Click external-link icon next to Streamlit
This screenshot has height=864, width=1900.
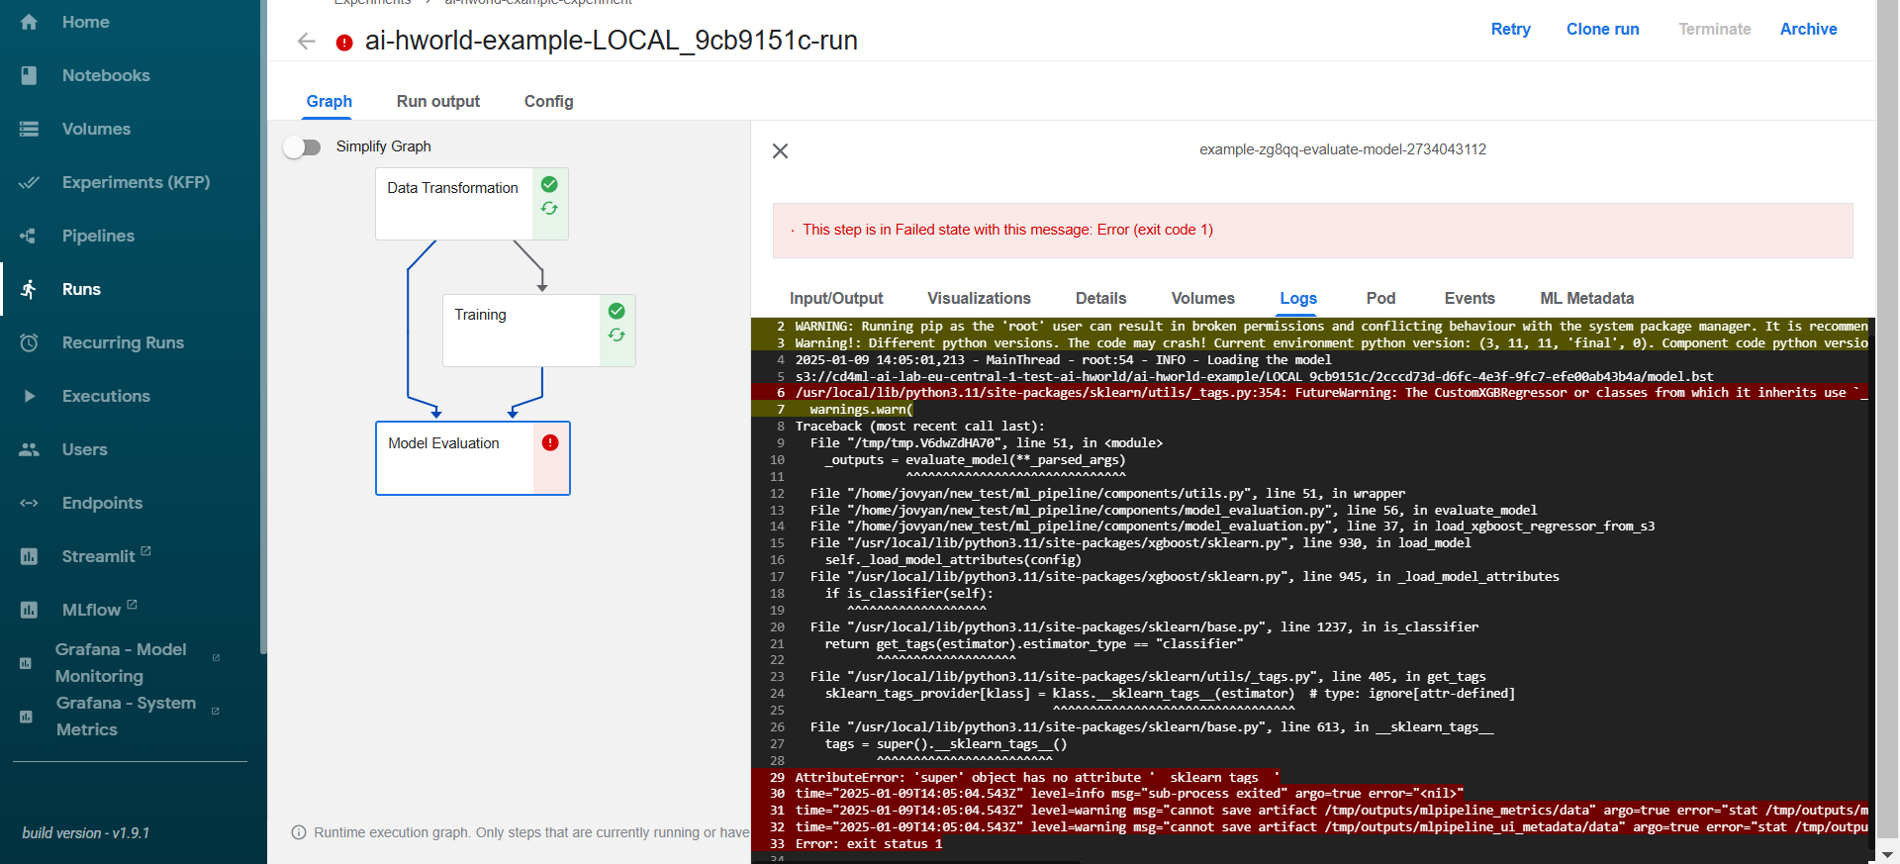pos(146,550)
